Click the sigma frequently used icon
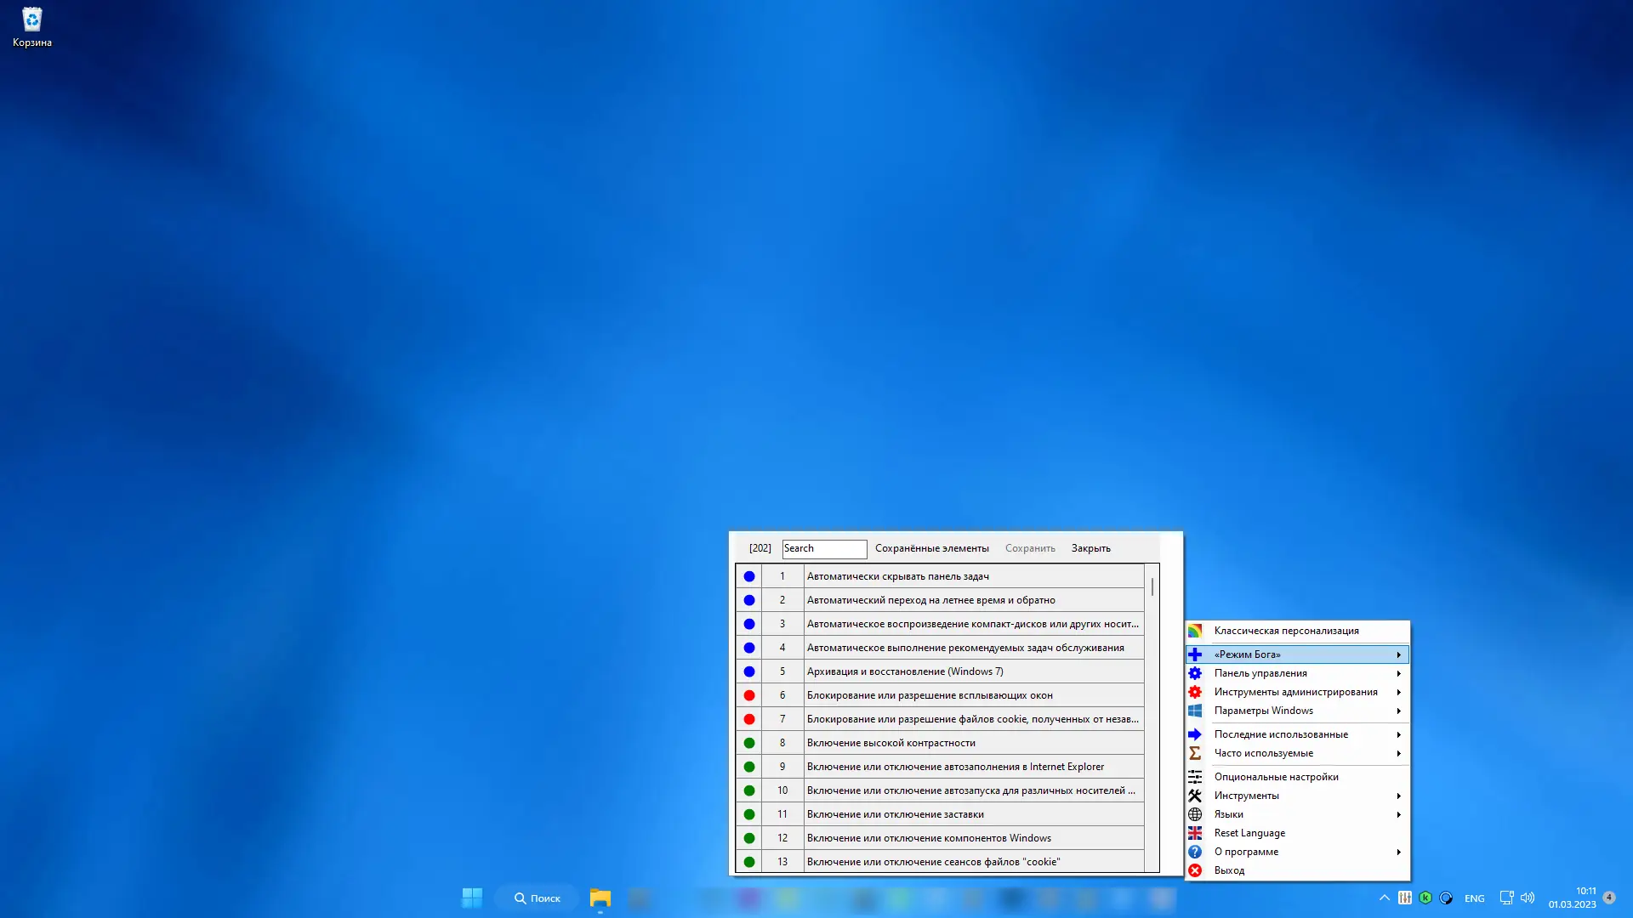The width and height of the screenshot is (1633, 918). tap(1195, 753)
